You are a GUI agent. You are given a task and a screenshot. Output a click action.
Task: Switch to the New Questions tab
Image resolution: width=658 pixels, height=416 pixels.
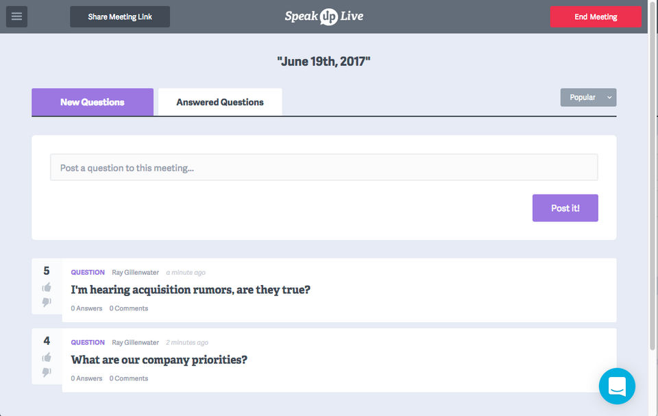pos(93,102)
